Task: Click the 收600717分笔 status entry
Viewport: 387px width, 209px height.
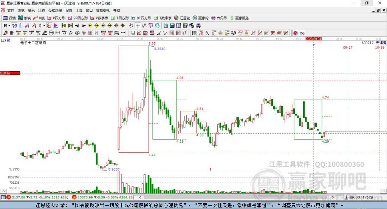Action: pos(359,197)
